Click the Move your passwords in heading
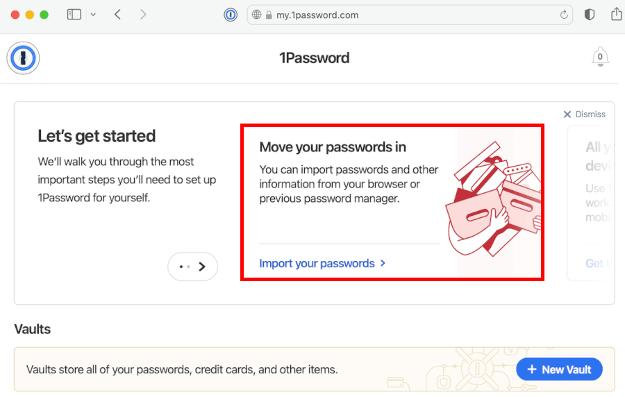The width and height of the screenshot is (625, 397). 333,147
